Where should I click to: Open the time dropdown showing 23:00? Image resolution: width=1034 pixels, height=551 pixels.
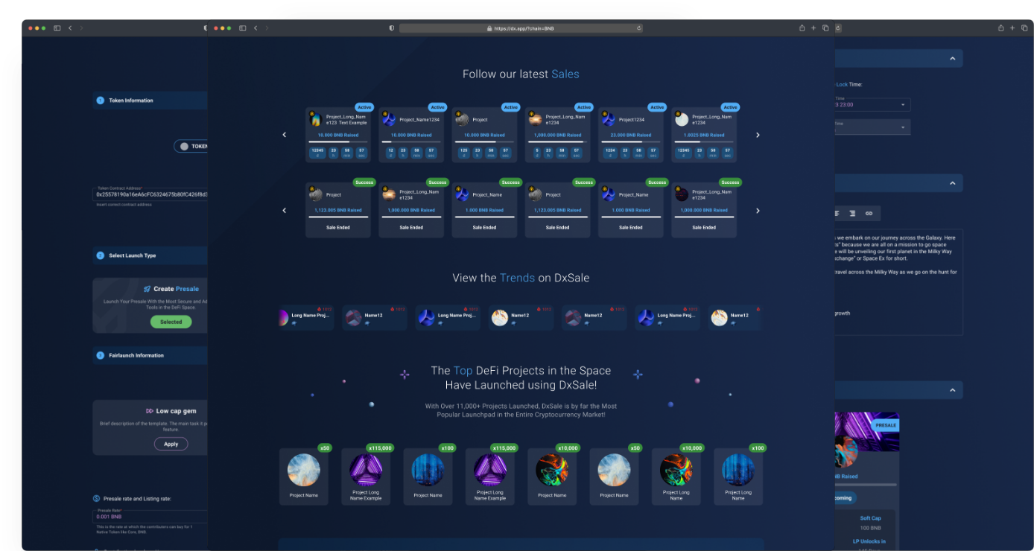point(872,105)
